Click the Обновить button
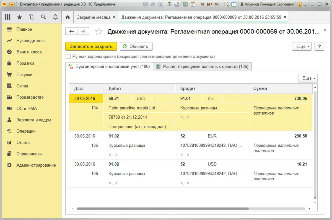Image resolution: width=332 pixels, height=220 pixels. (x=136, y=46)
